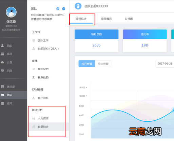Click the 云盘 sidebar label

coord(9,62)
